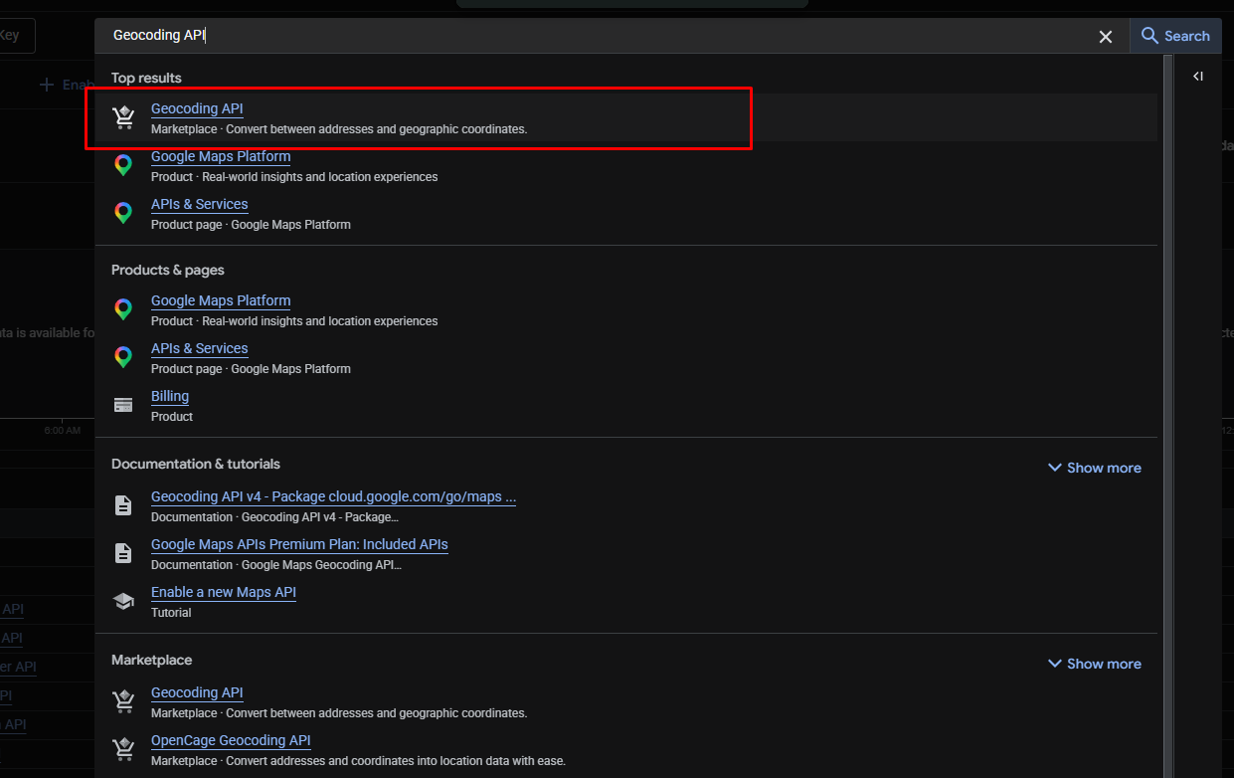Click the Documentation & tutorials heading
Screen dimensions: 1234x778
[196, 464]
